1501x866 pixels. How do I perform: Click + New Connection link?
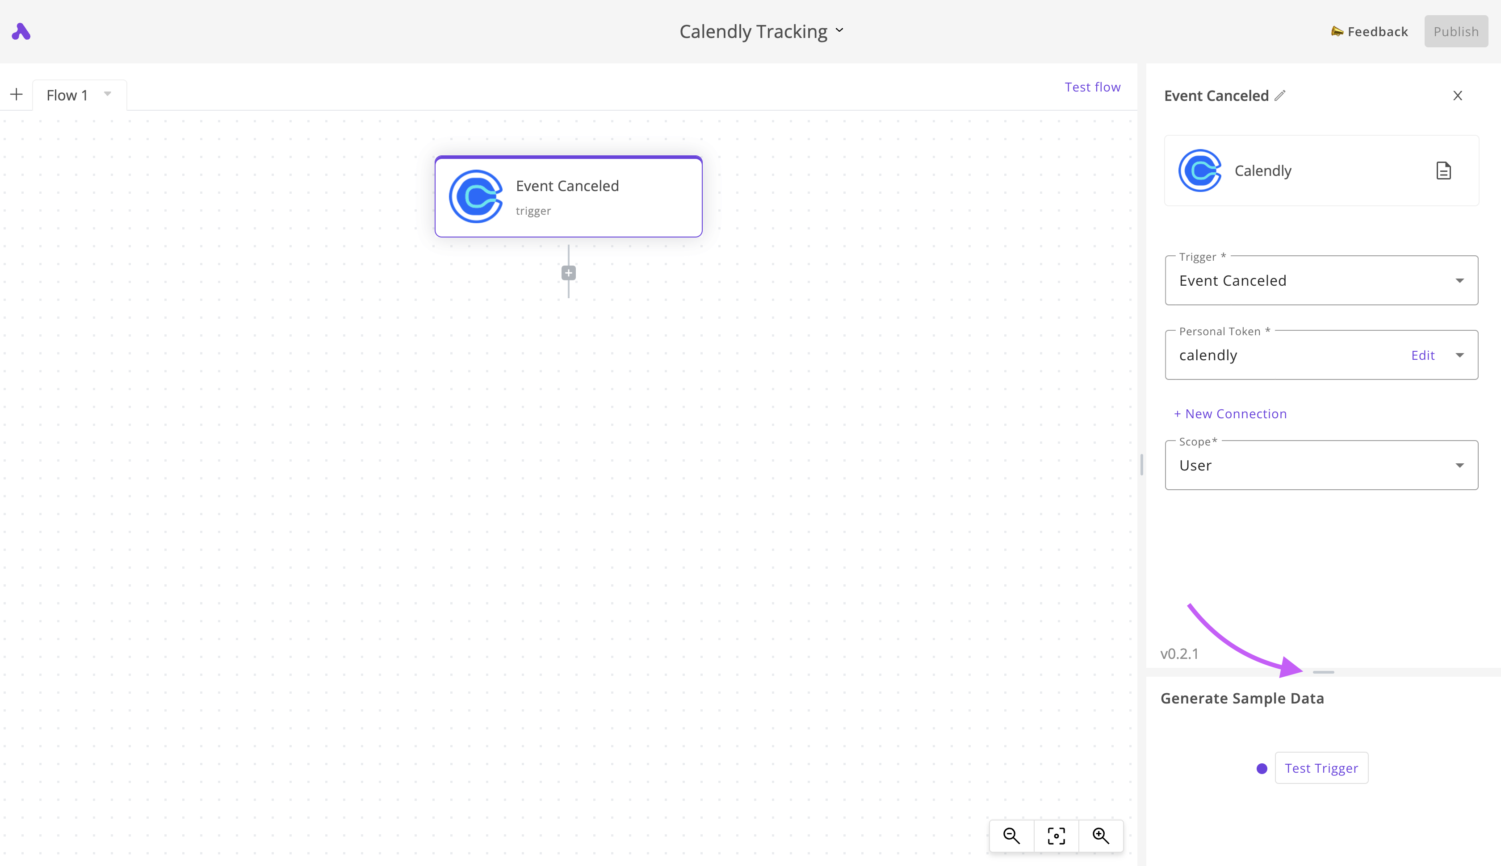pos(1230,414)
